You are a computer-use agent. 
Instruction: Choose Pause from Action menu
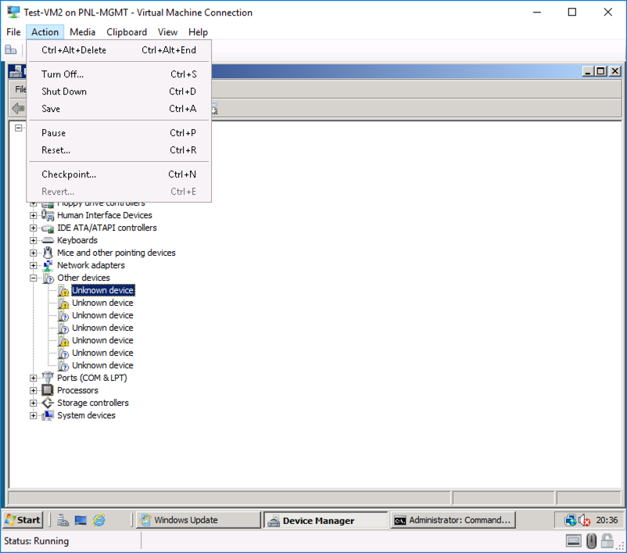point(119,133)
